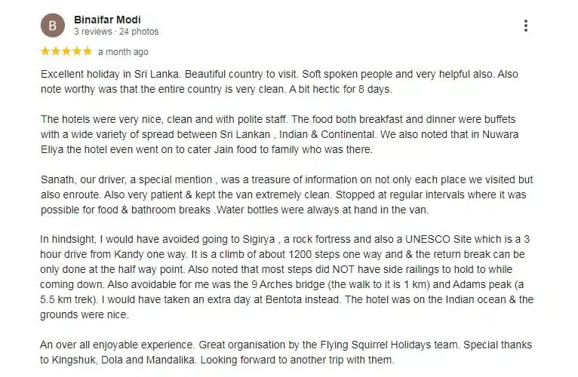Click the third gold rating star
The image size is (578, 377).
click(x=66, y=52)
